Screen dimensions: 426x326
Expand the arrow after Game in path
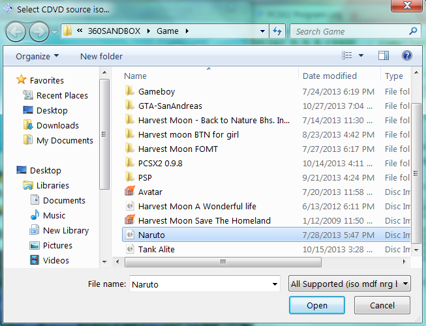(187, 31)
